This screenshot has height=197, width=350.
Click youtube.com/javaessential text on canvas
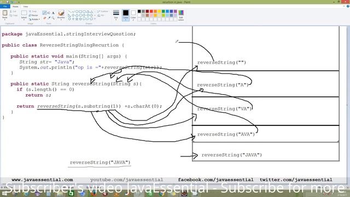(126, 179)
